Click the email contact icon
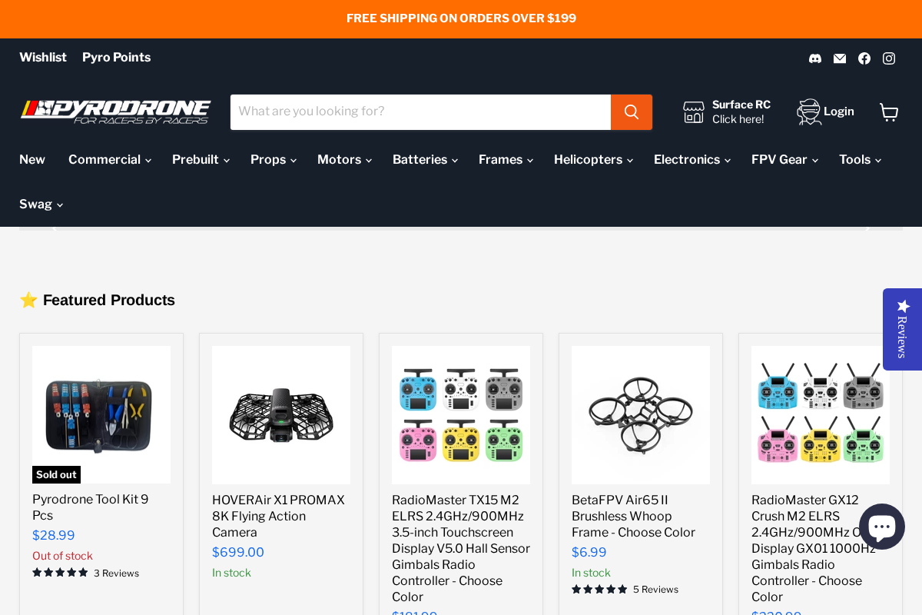Image resolution: width=922 pixels, height=615 pixels. pyautogui.click(x=839, y=58)
